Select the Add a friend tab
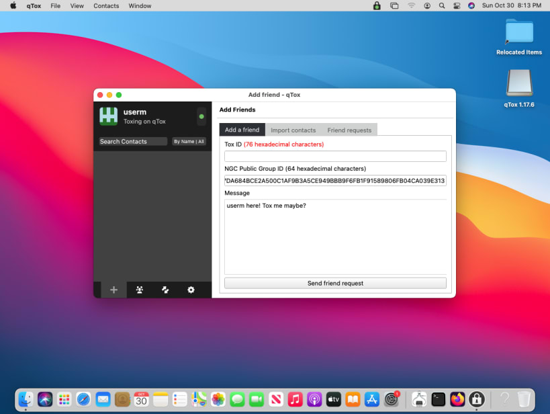The height and width of the screenshot is (414, 550). 242,130
